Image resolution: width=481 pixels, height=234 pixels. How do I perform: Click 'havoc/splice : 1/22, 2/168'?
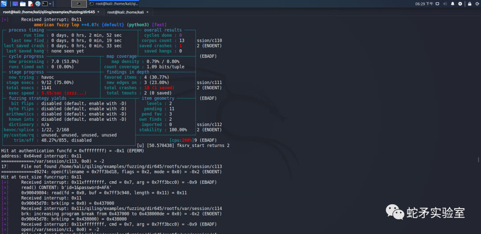point(36,130)
